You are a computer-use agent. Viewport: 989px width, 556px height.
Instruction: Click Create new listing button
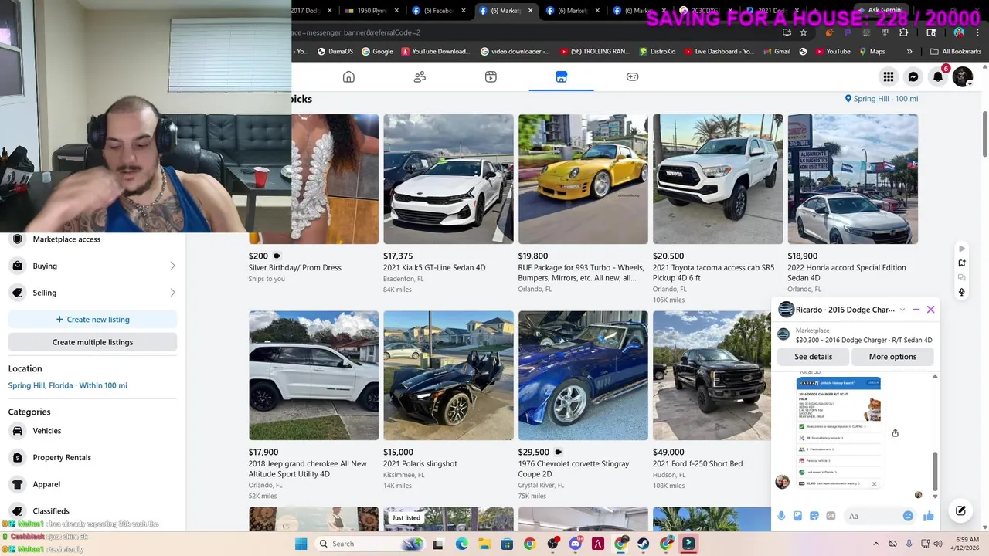tap(93, 320)
